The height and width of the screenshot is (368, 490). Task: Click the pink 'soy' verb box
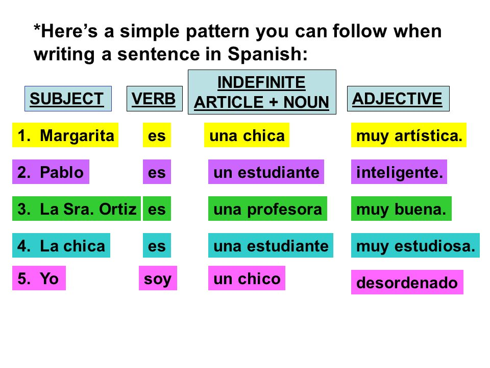click(x=158, y=278)
